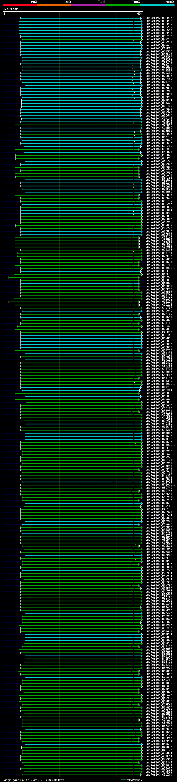The height and width of the screenshot is (782, 177).
Task: Select the UniRef100_Q87TG5 label
Action: [158, 351]
